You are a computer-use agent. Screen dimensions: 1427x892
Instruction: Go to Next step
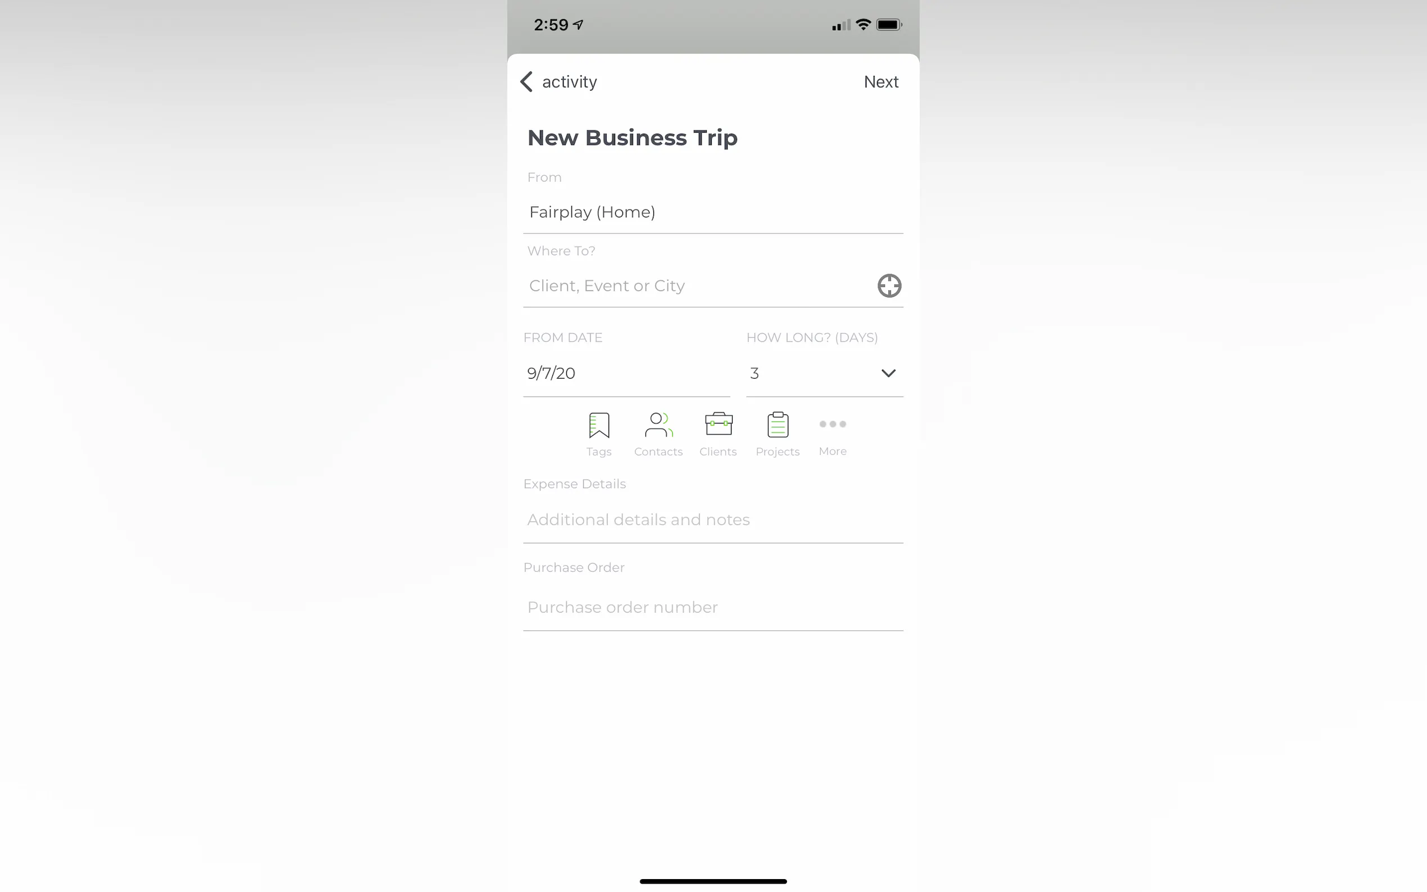(x=881, y=81)
